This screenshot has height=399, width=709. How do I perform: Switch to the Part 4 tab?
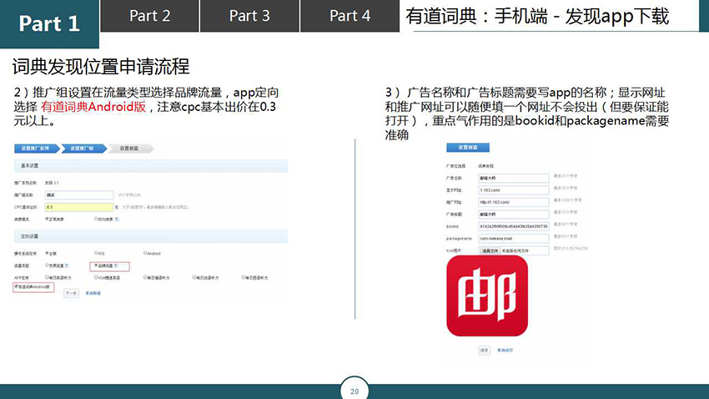pyautogui.click(x=350, y=16)
